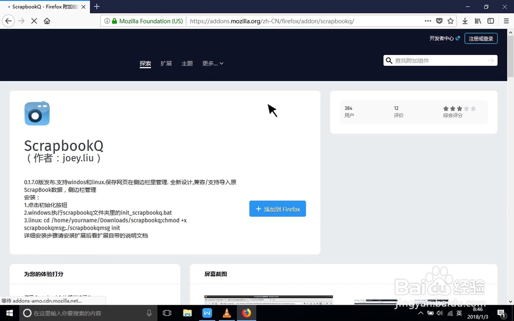Click the search magnifier icon
514x321 pixels.
pyautogui.click(x=389, y=61)
